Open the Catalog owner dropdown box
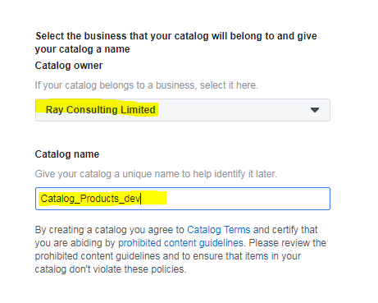This screenshot has width=378, height=303. pos(183,110)
